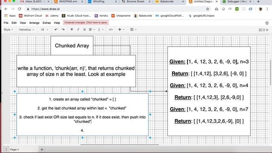The image size is (272, 153).
Task: Open pages menu three-dot icon
Action: coord(6,149)
